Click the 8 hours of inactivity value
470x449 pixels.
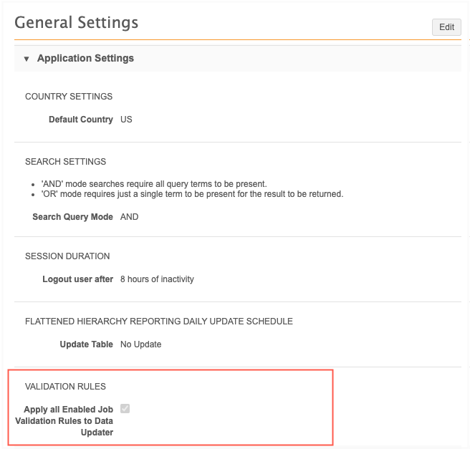[157, 279]
